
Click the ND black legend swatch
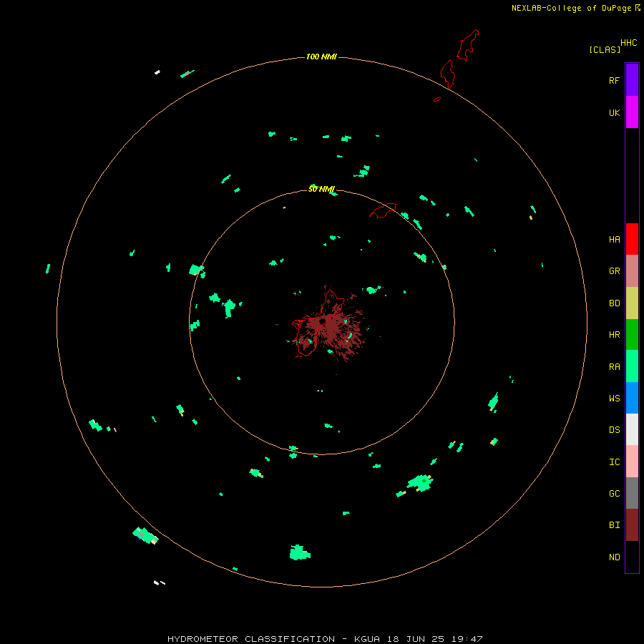click(632, 557)
